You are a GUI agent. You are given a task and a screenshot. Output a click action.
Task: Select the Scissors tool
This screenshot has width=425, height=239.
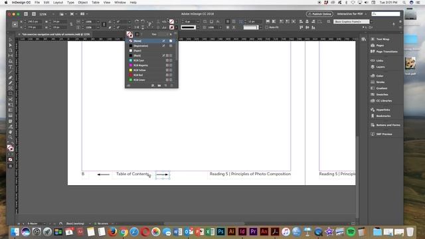[x=11, y=100]
